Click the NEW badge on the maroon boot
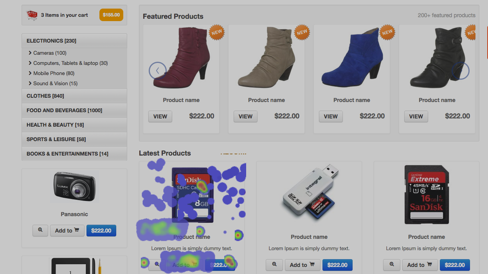This screenshot has width=488, height=274. coord(217,32)
